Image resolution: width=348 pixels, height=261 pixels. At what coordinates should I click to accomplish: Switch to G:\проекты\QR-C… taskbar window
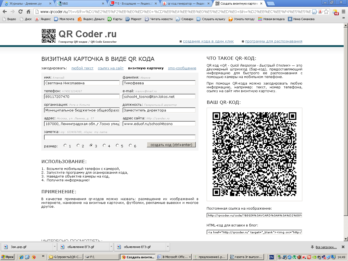point(66,257)
